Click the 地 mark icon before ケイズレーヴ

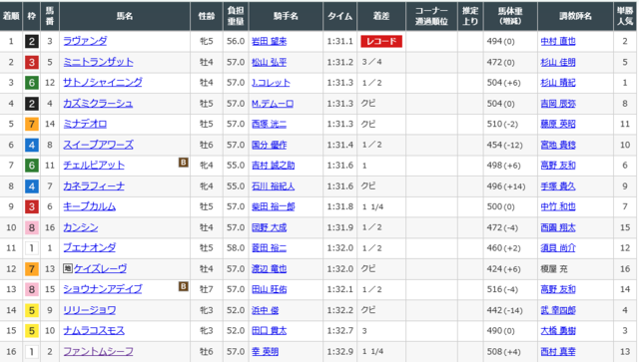click(68, 268)
